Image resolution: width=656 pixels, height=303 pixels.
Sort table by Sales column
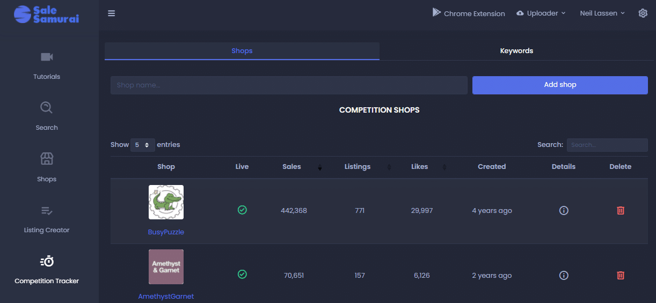pos(291,167)
